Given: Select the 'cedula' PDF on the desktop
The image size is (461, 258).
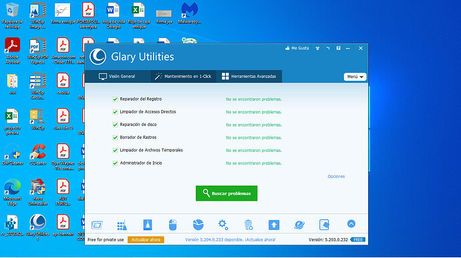Looking at the screenshot, I should 63,83.
